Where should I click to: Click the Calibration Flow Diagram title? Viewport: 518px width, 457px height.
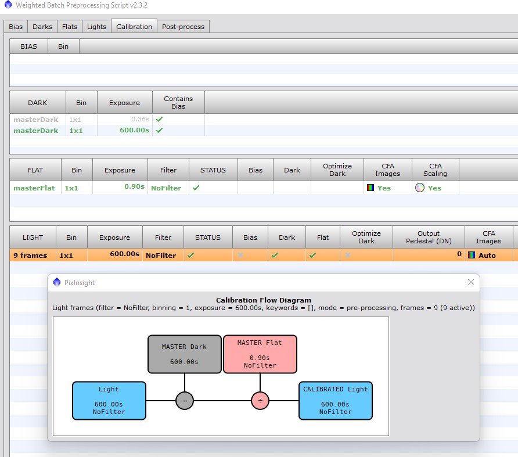coord(264,300)
